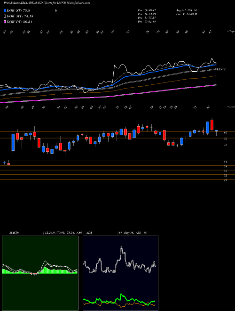Click the magenta DOW PT legend swatch

[5, 22]
